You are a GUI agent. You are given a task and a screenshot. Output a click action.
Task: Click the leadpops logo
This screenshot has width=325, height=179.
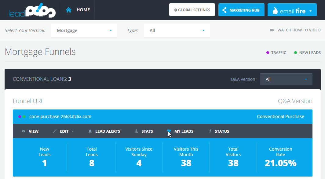[x=32, y=10]
